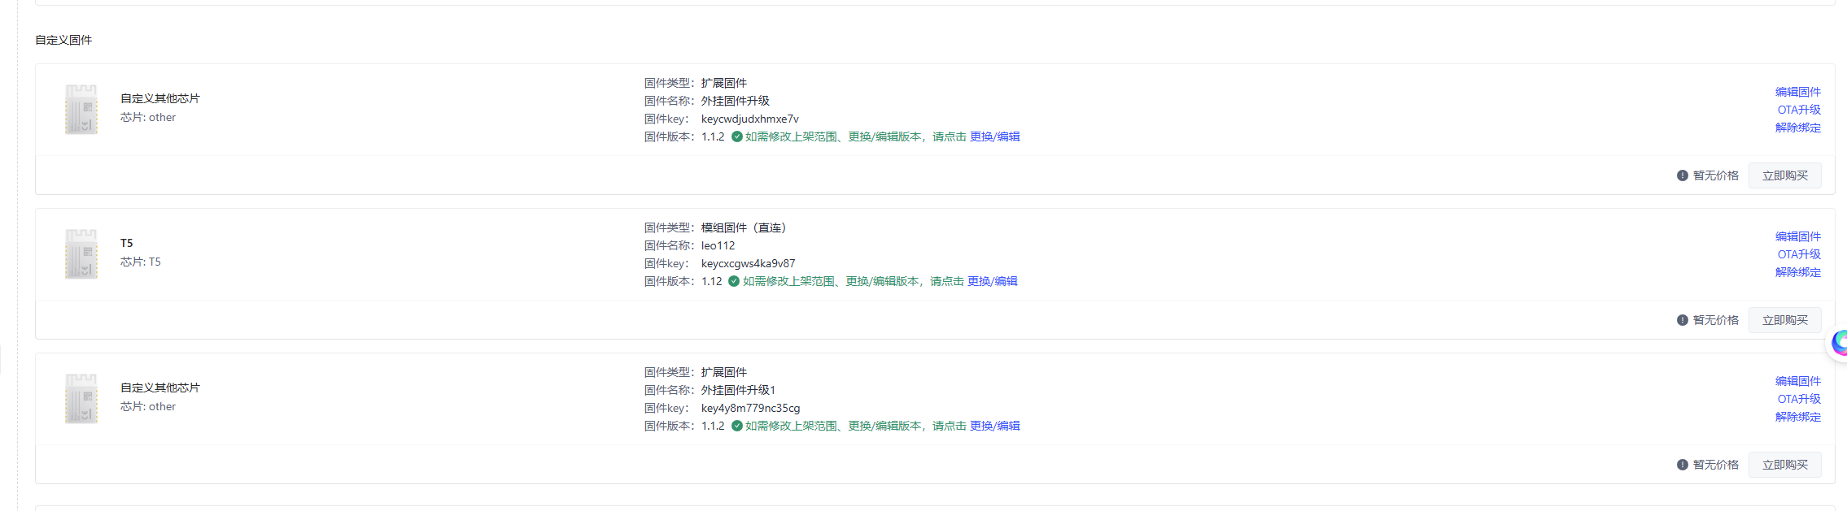Click 解除绑定 for T5 firmware leo112
Image resolution: width=1847 pixels, height=511 pixels.
(x=1798, y=272)
